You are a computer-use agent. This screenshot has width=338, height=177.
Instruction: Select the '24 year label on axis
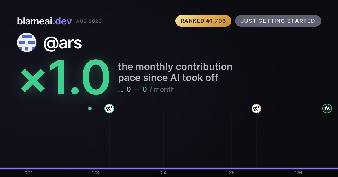tap(163, 173)
